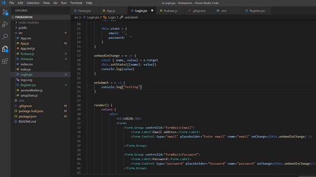Open package.json in the explorer

(40, 117)
